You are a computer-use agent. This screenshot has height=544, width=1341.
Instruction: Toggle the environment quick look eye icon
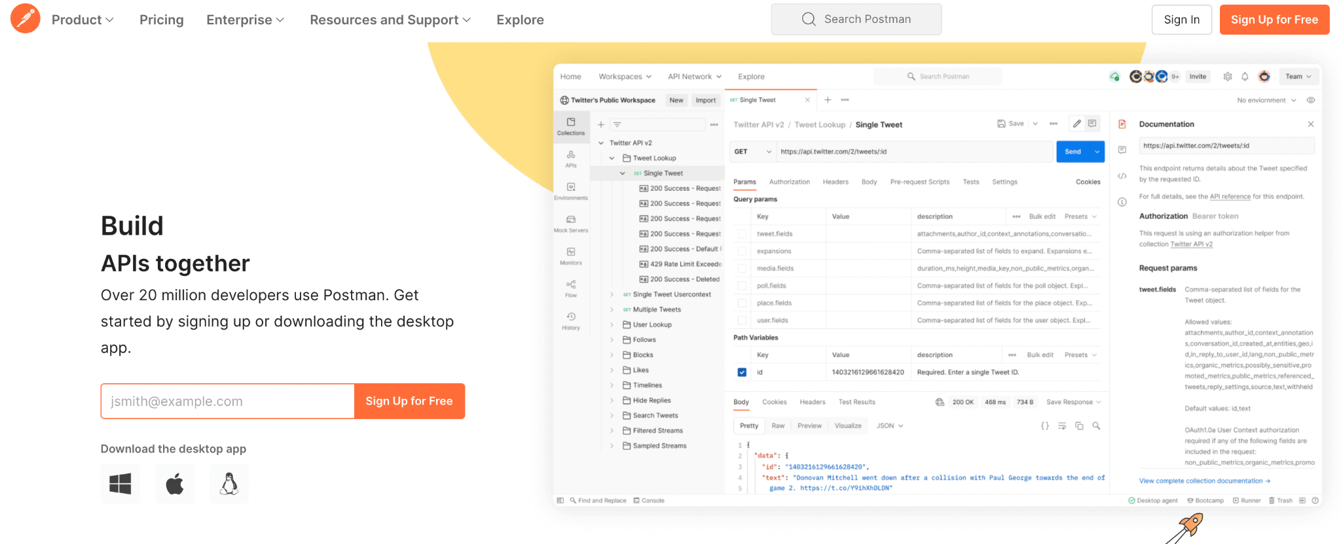pyautogui.click(x=1311, y=100)
